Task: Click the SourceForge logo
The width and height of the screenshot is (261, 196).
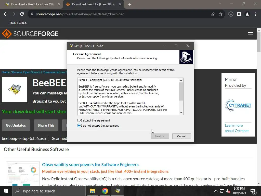Action: (x=30, y=34)
